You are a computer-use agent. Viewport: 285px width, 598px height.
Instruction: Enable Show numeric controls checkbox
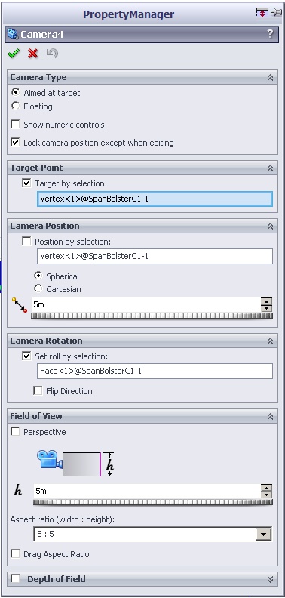(16, 125)
